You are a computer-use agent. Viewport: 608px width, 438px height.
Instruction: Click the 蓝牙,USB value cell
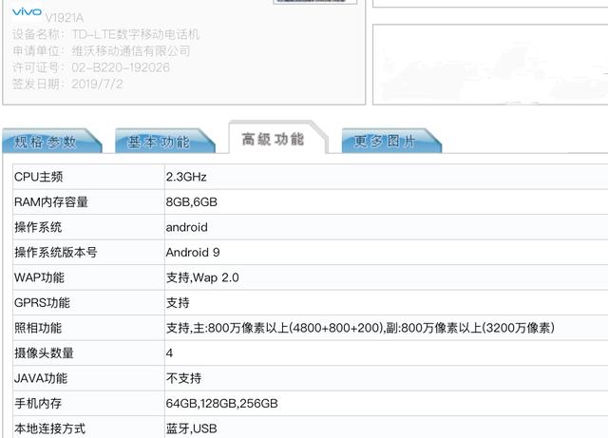coord(387,428)
